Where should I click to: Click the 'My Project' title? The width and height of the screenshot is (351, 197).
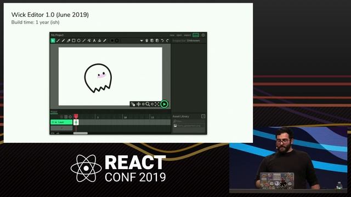click(57, 35)
